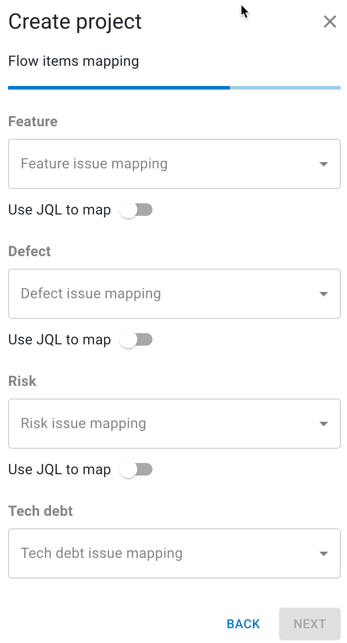This screenshot has width=347, height=643.
Task: Enable Use JQL to map for Defect
Action: (136, 339)
